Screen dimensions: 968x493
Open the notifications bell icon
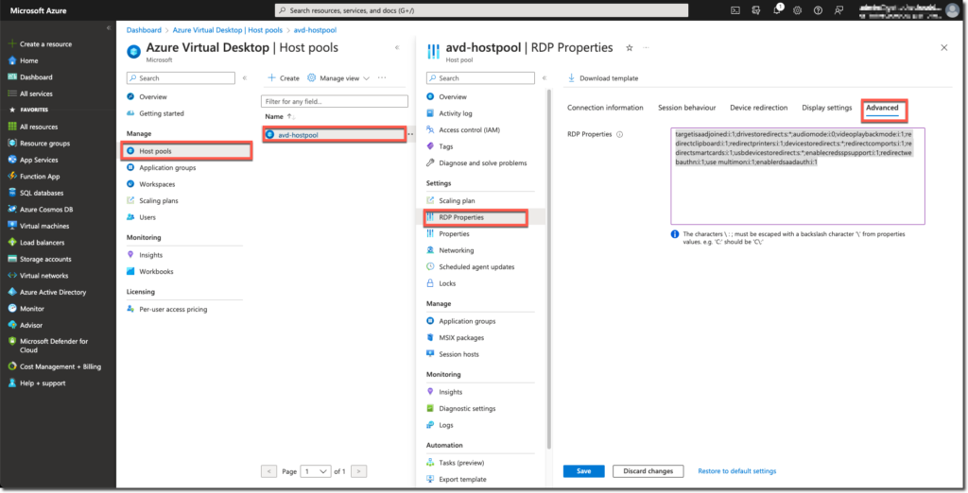[x=777, y=9]
